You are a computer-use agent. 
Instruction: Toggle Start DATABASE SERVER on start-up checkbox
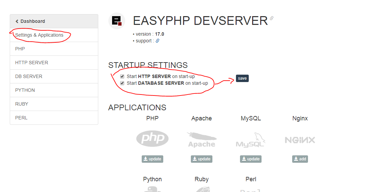(122, 83)
